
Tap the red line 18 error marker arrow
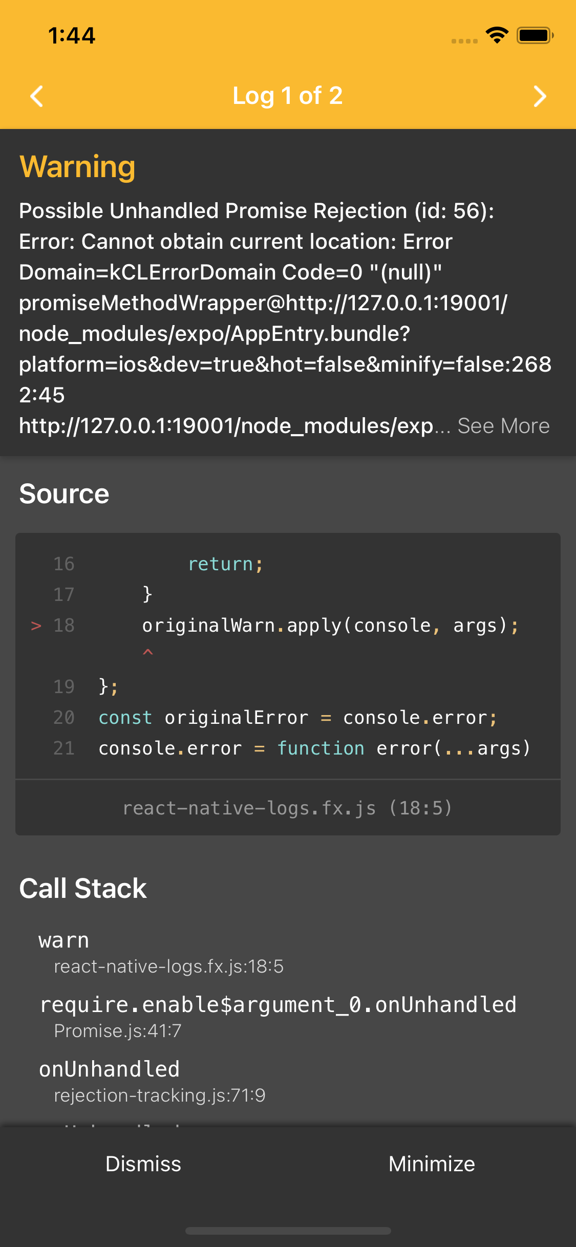point(36,626)
